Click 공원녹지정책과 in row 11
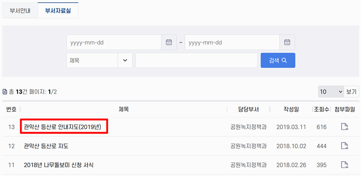 click(249, 165)
